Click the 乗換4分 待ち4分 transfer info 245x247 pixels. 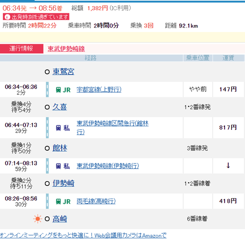click(21, 107)
